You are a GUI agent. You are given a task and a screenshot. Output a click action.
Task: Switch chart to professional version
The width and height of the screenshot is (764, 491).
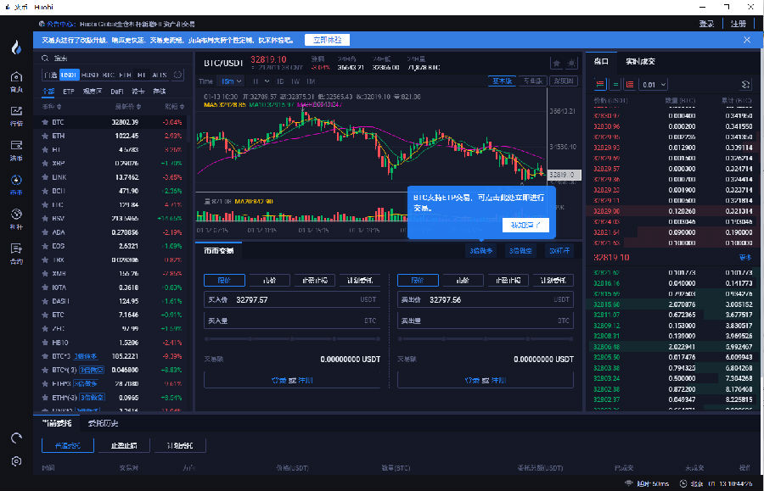[532, 81]
